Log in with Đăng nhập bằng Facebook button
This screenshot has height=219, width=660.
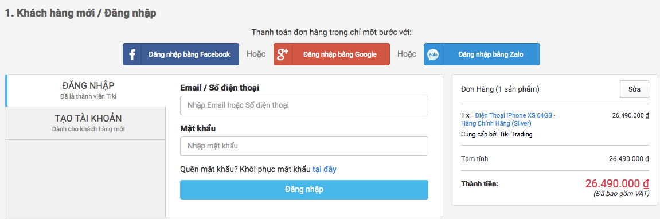(x=181, y=54)
